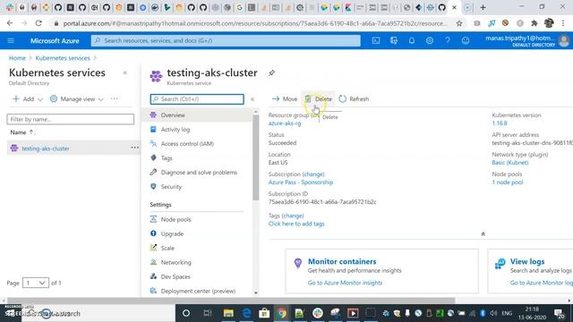Open portal settings gear

point(430,40)
